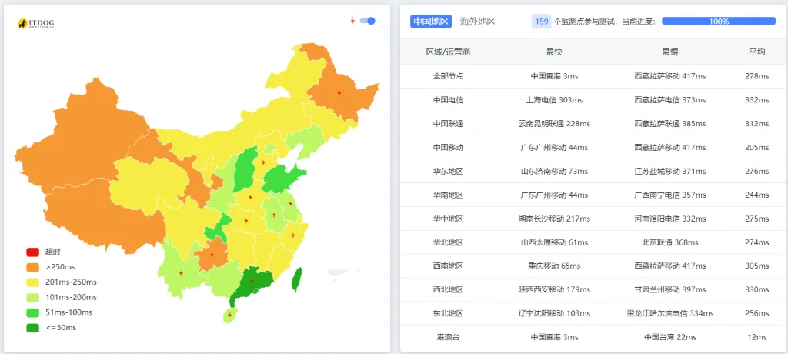Viewport: 788px width, 354px height.
Task: Select the 中国联通 row label
Action: pos(449,124)
